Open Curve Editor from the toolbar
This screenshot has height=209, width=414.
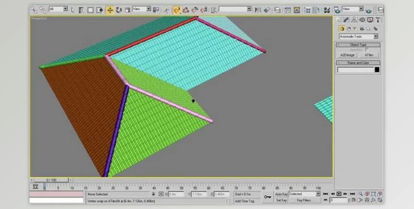pyautogui.click(x=288, y=10)
